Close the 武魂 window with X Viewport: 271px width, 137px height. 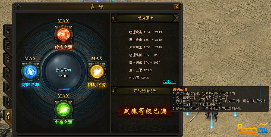pyautogui.click(x=177, y=7)
